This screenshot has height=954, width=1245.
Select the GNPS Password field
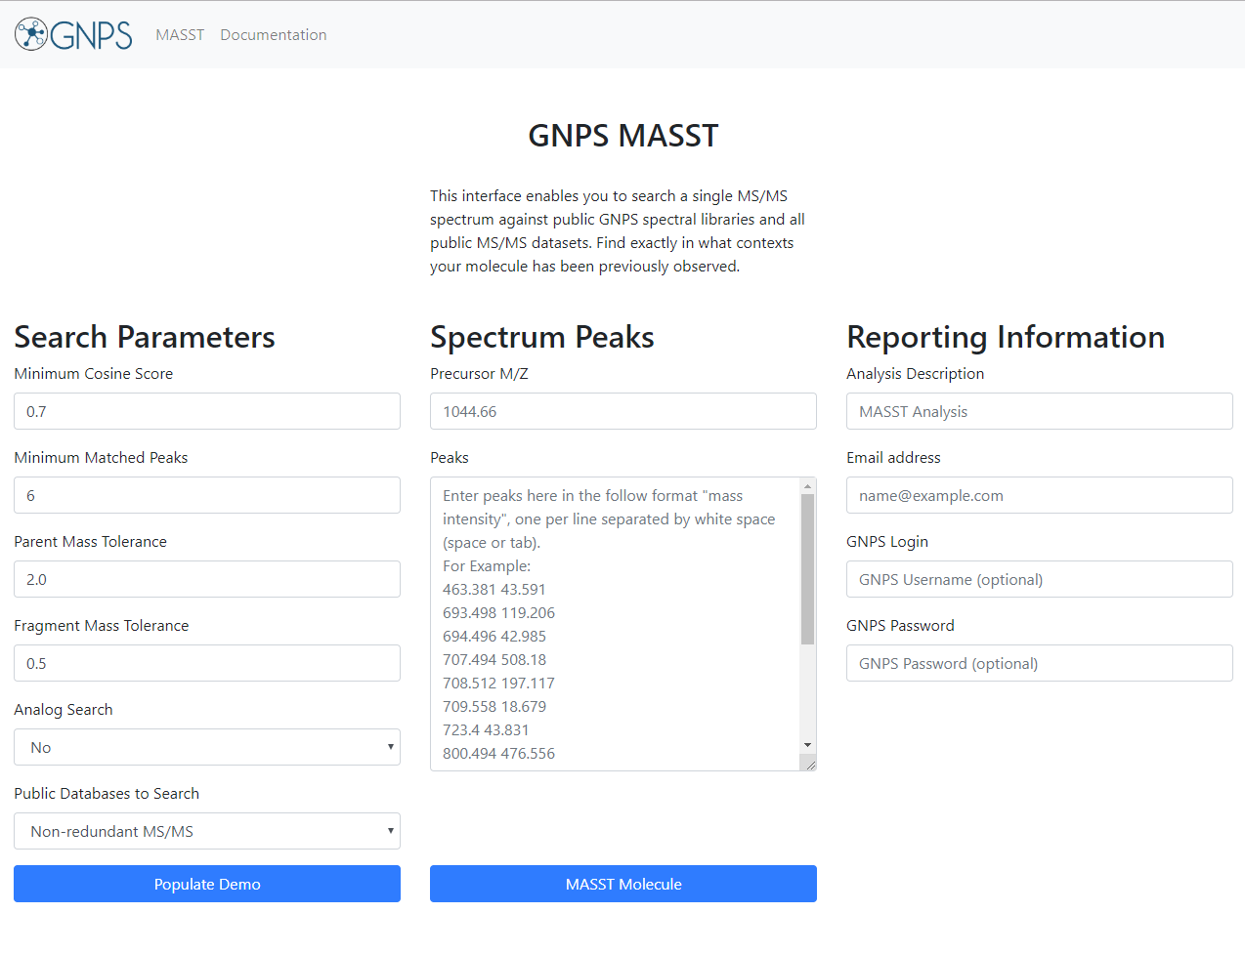coord(1040,663)
